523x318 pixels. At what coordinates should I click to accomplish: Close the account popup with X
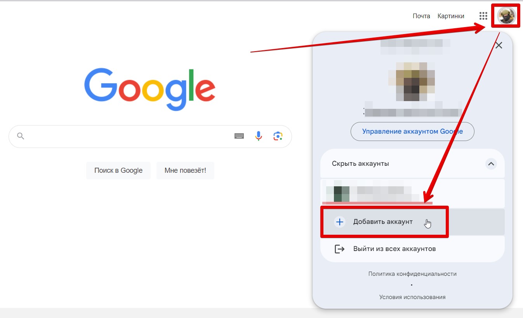(499, 45)
